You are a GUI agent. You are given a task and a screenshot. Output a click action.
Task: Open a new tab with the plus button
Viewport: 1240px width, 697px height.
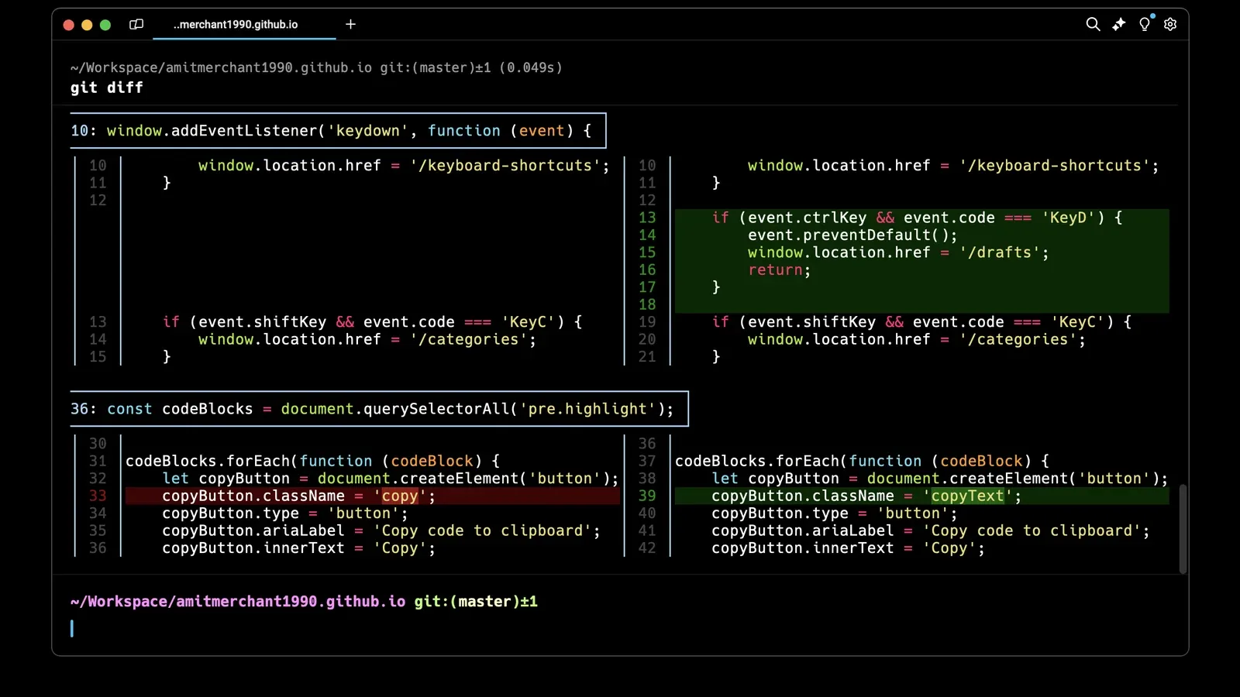[350, 24]
